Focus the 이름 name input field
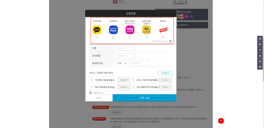This screenshot has width=264, height=128. pos(125,48)
